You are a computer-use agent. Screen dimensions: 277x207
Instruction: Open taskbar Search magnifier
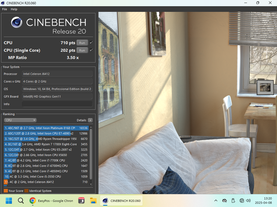click(x=21, y=201)
